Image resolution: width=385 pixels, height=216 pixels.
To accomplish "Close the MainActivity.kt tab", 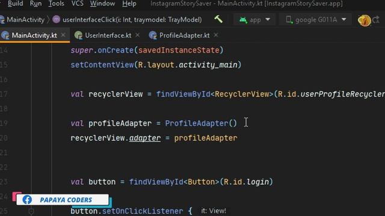I will pyautogui.click(x=63, y=35).
